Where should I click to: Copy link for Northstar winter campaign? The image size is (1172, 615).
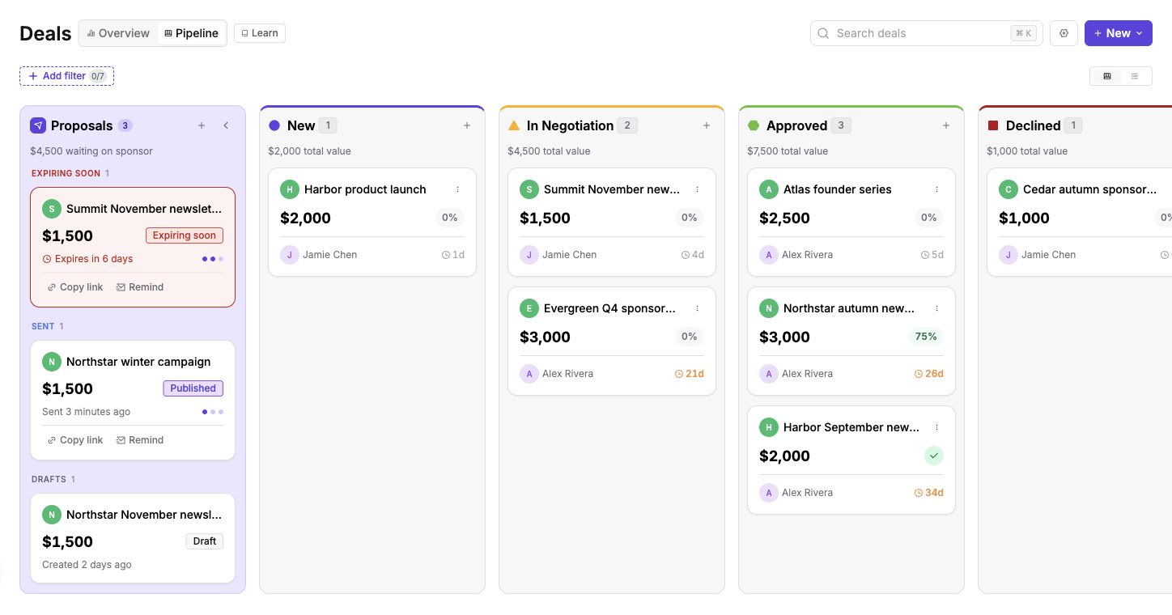75,440
